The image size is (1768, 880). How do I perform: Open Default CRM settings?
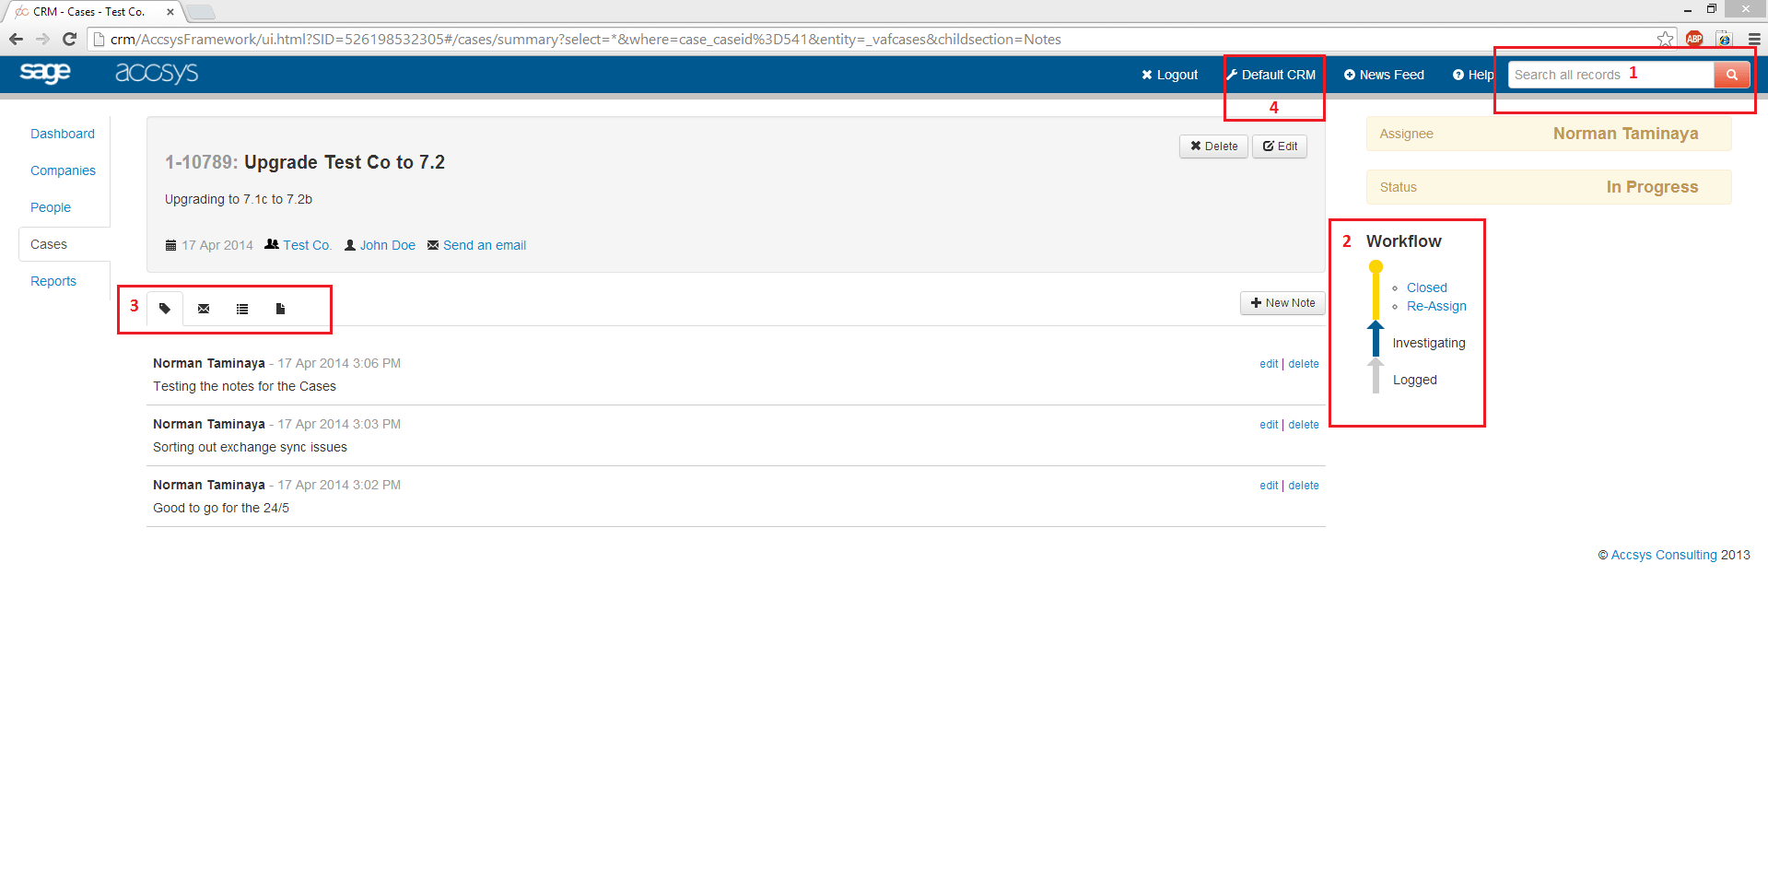(1271, 75)
